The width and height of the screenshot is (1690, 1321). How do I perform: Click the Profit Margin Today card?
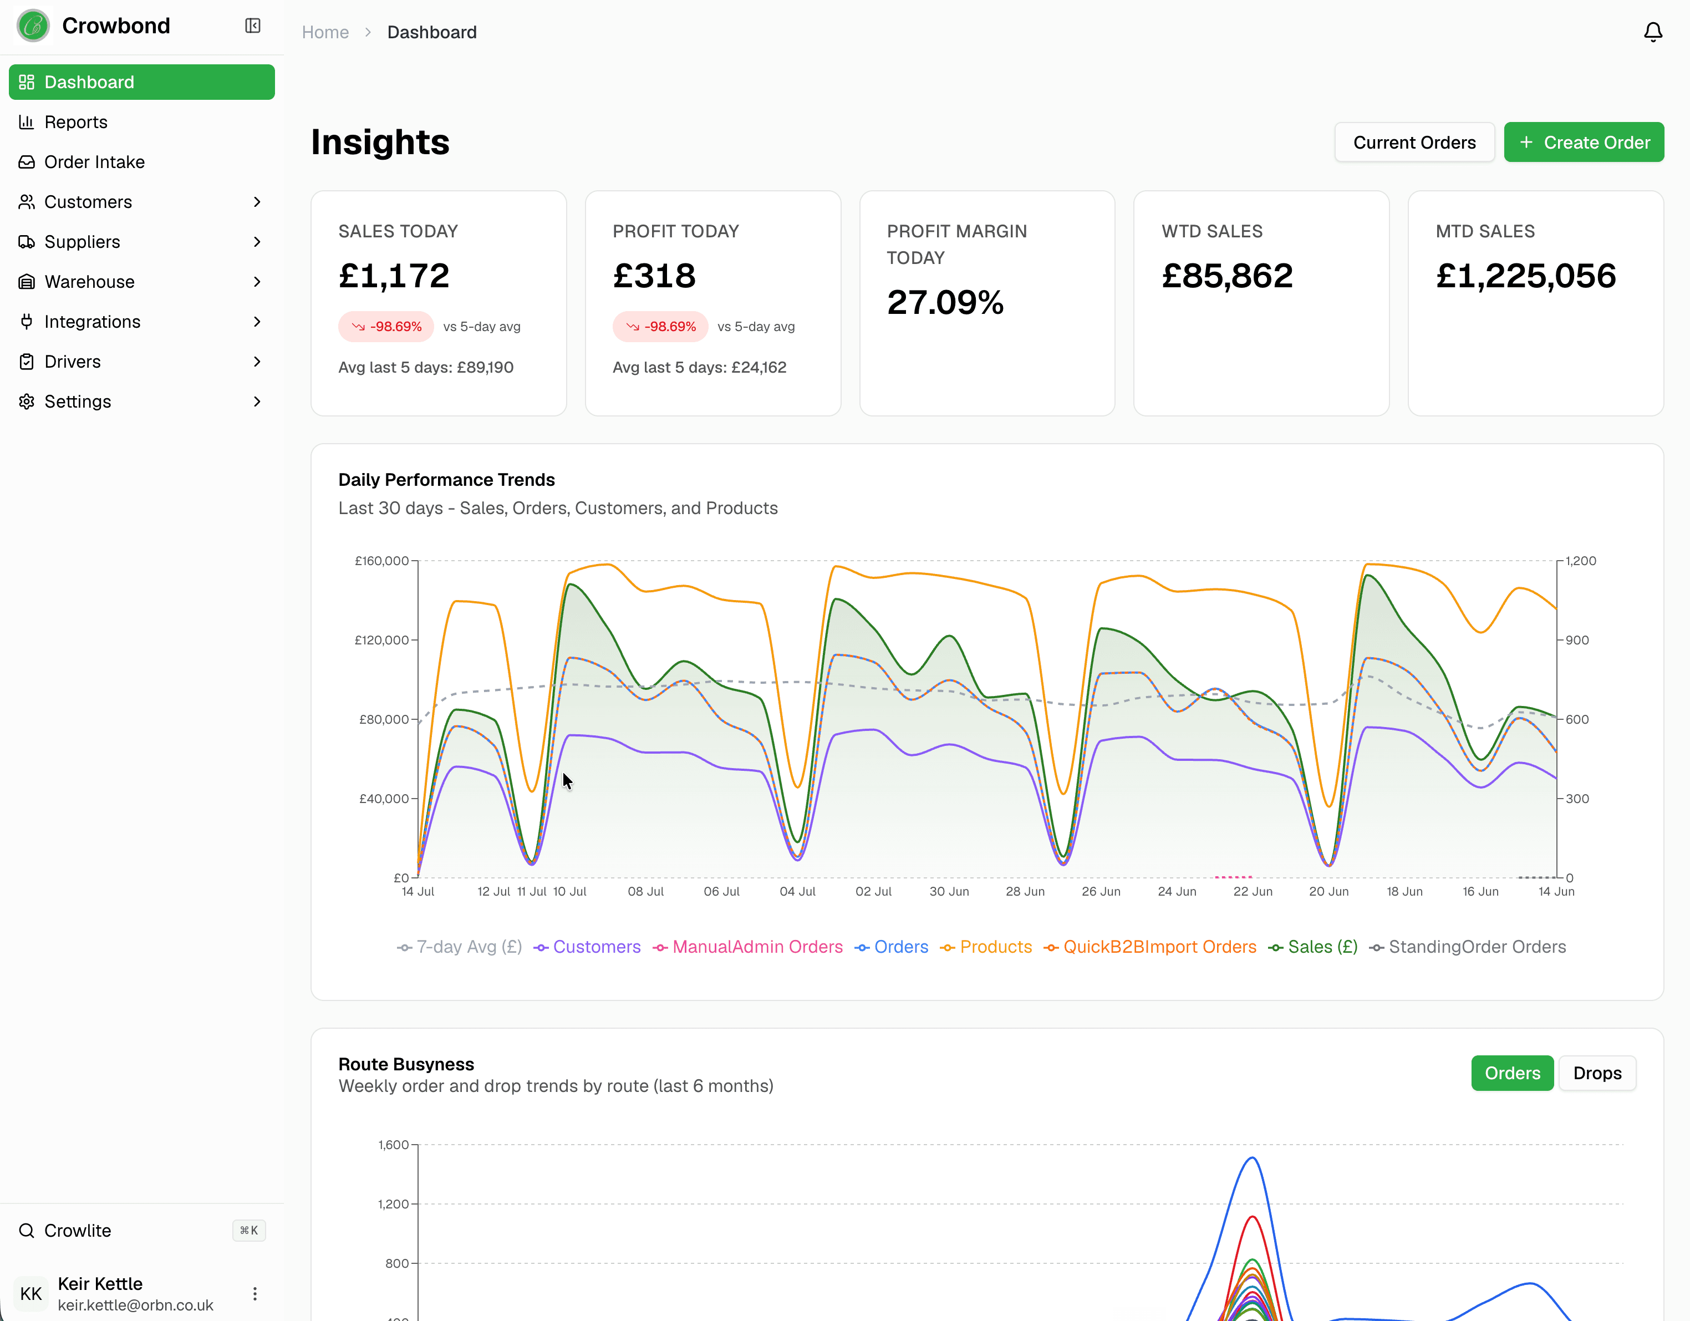click(986, 303)
